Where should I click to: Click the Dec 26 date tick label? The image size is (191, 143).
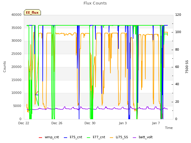point(57,123)
